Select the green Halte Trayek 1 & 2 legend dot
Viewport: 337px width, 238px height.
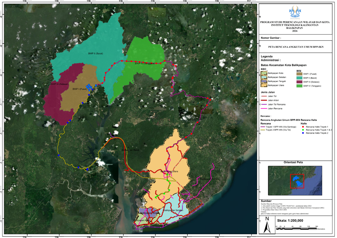click(303, 130)
